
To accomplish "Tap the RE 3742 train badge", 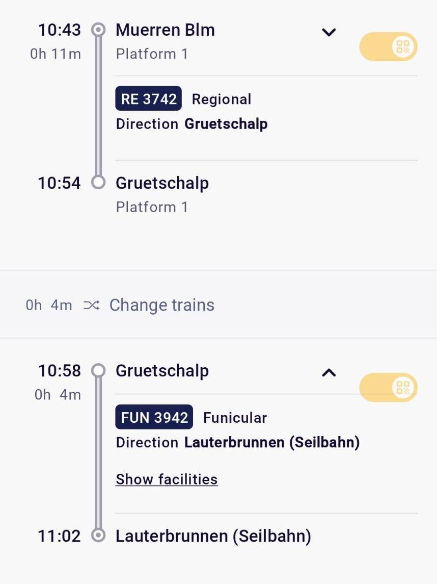I will [148, 98].
